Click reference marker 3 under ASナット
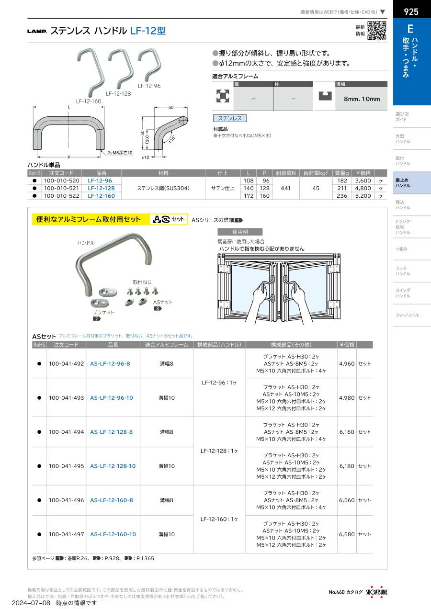This screenshot has height=609, width=431. pyautogui.click(x=158, y=308)
